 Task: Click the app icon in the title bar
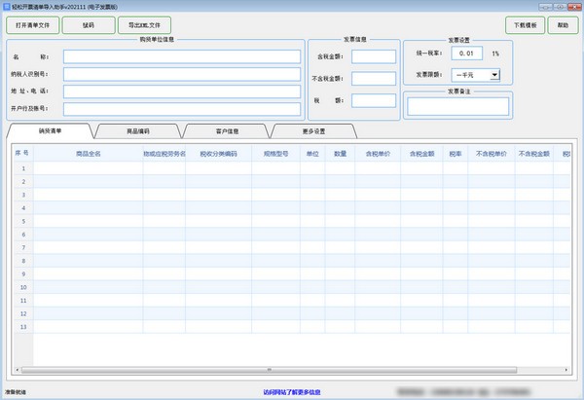coord(6,5)
